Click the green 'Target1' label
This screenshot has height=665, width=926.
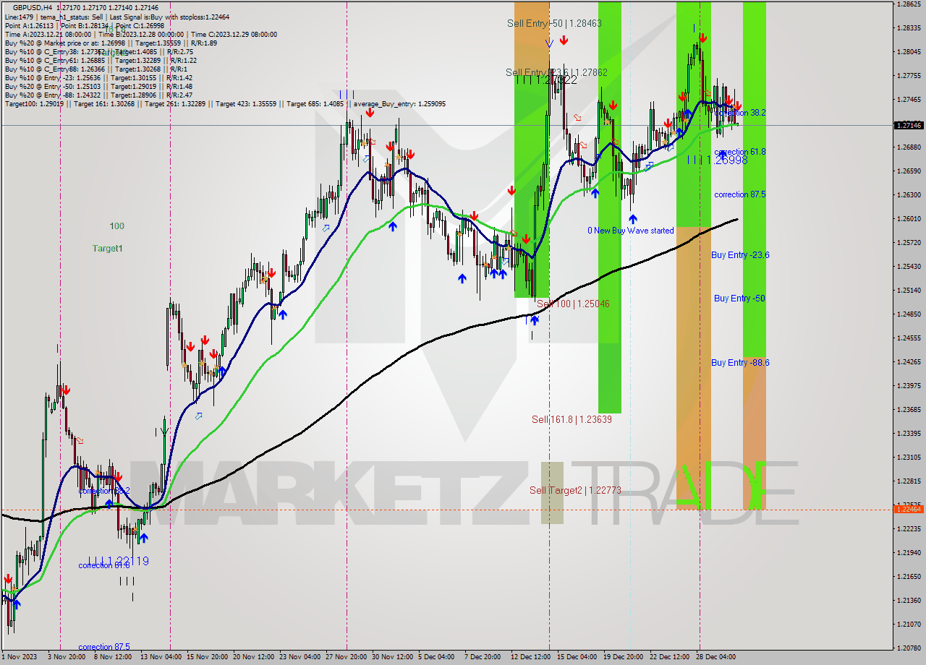(x=108, y=248)
